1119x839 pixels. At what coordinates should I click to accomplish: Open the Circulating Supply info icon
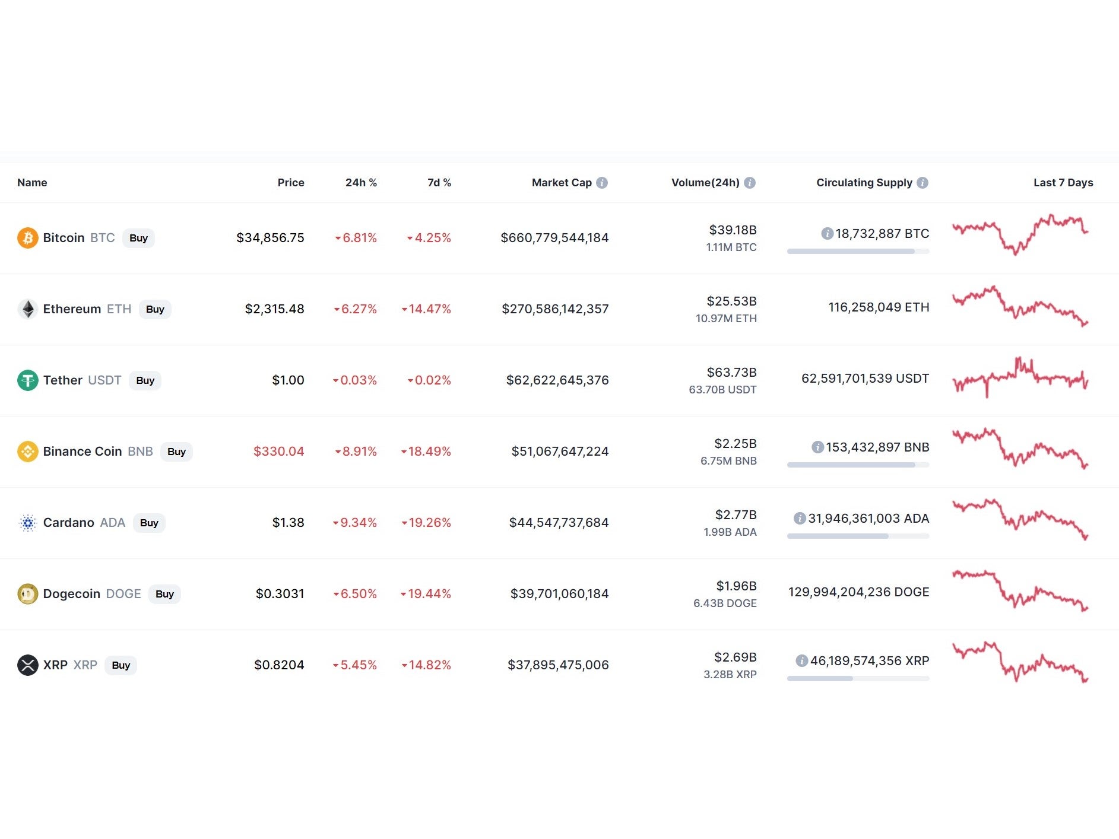click(923, 183)
